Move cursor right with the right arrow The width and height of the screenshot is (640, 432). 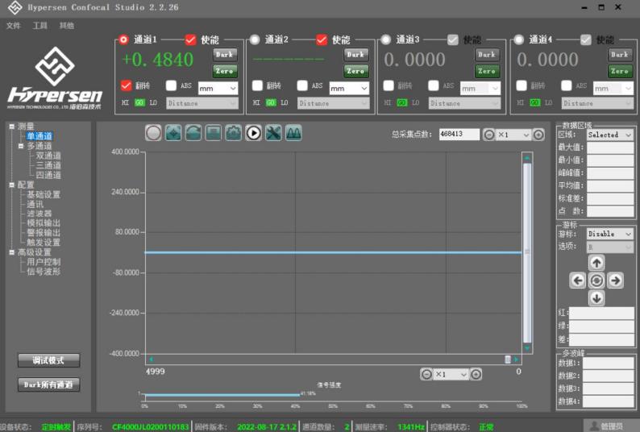pyautogui.click(x=616, y=280)
